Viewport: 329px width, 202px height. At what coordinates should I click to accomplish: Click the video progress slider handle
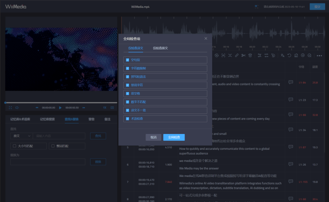(5, 103)
